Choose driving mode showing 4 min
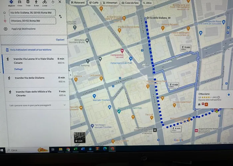This screenshot has height=166, width=233. click(x=20, y=3)
